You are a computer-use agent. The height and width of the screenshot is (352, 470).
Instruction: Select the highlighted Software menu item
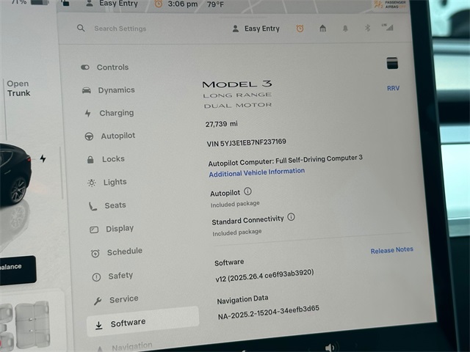pos(142,322)
